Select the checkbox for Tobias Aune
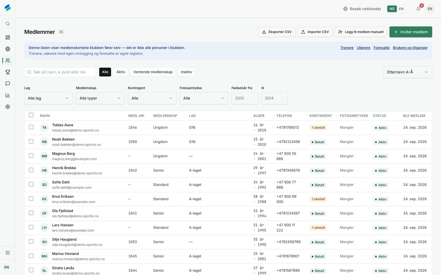 (x=31, y=127)
